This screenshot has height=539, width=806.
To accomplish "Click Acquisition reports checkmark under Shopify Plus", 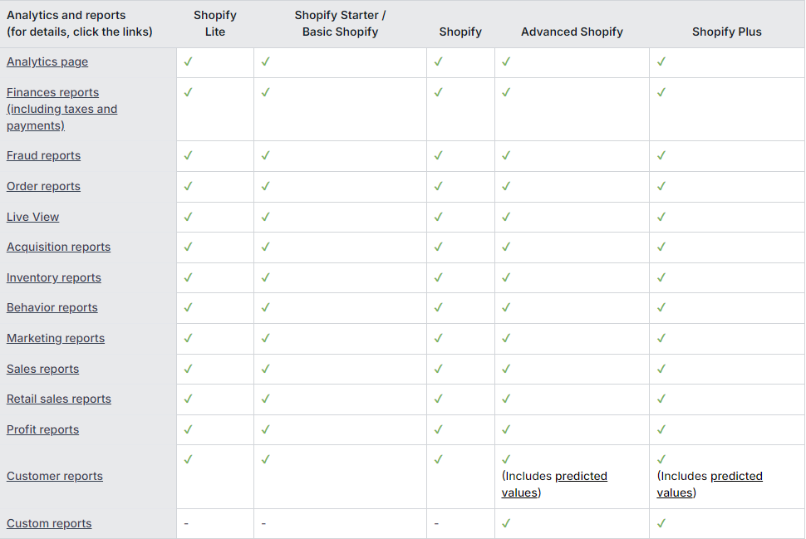I will (661, 247).
